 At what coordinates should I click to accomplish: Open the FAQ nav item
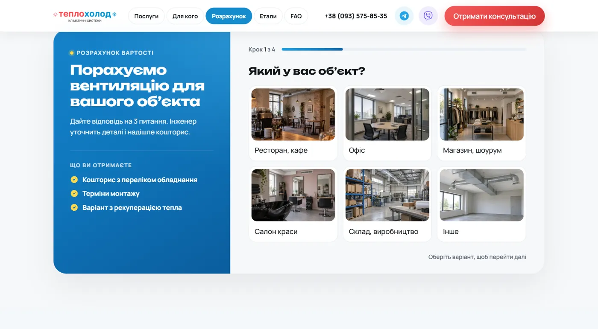[x=296, y=16]
